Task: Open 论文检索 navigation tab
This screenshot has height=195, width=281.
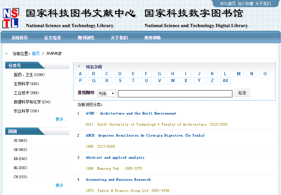Action: coord(53,38)
